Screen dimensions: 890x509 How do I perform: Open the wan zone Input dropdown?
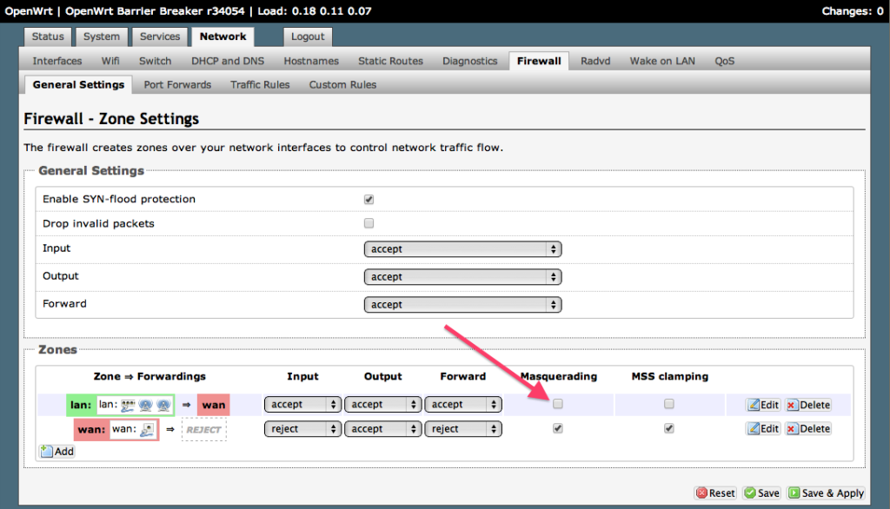pos(302,429)
